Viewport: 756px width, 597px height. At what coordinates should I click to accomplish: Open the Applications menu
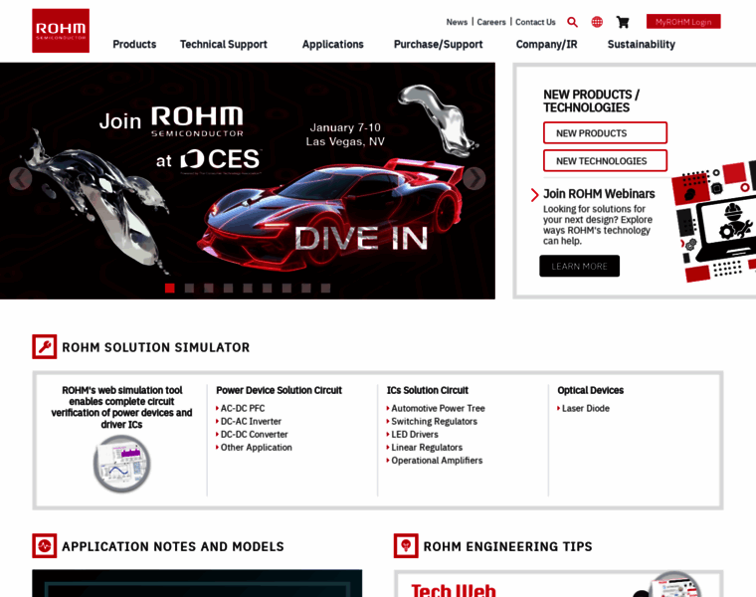coord(333,45)
